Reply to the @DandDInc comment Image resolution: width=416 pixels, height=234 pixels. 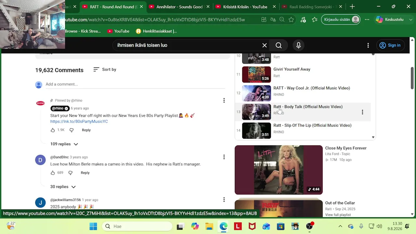point(85,173)
